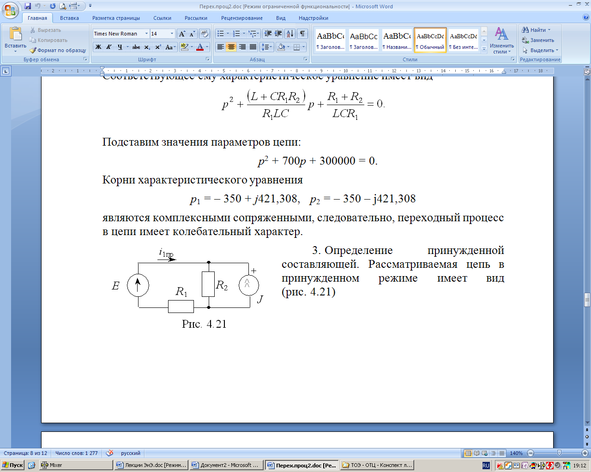Viewport: 591px width, 472px height.
Task: Open Выделить select menu
Action: point(540,50)
